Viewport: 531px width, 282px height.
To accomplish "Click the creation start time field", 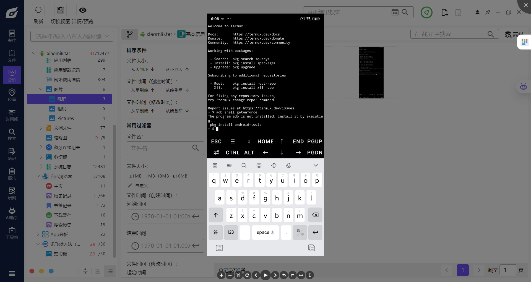I will click(165, 216).
